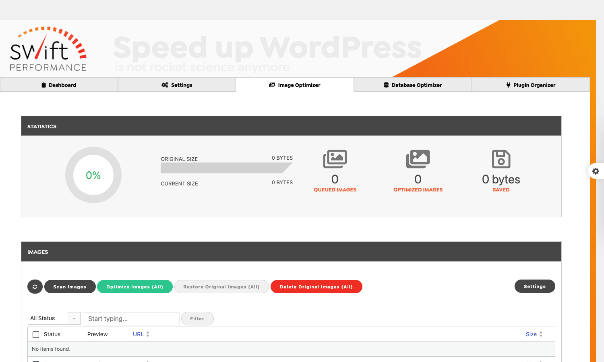Click the '0 bytes' saved value
Screen dimensions: 604x362
click(501, 179)
